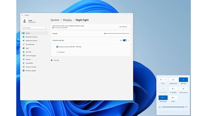
Task: Collapse the Schedule night light section
Action: 128,40
